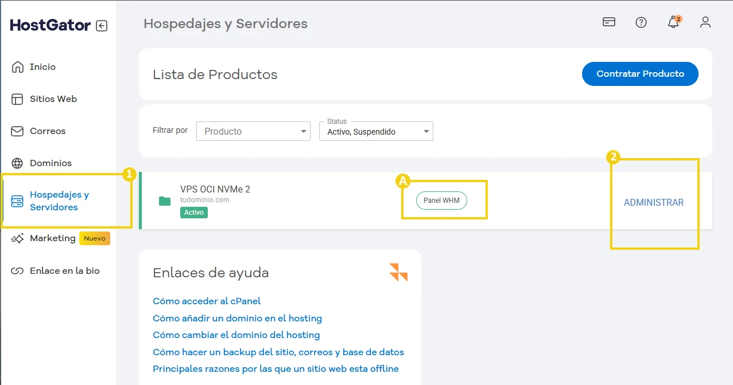Screen dimensions: 733x385
Task: Open the guide Cómo acceder al cPanel
Action: 207,301
